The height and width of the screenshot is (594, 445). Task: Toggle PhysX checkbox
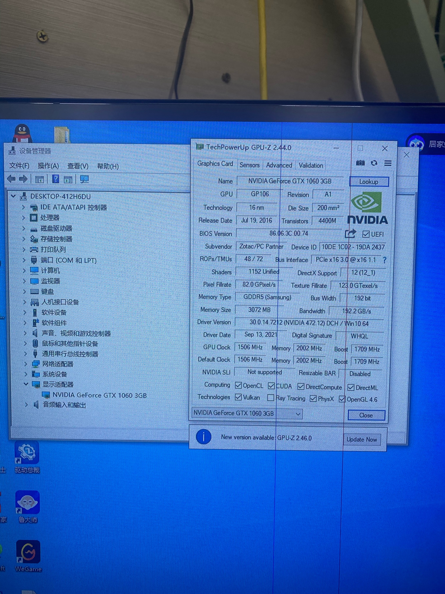pos(313,399)
